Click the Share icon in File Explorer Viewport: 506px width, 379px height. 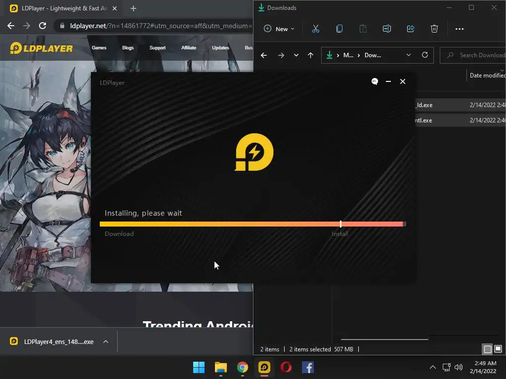pyautogui.click(x=411, y=29)
